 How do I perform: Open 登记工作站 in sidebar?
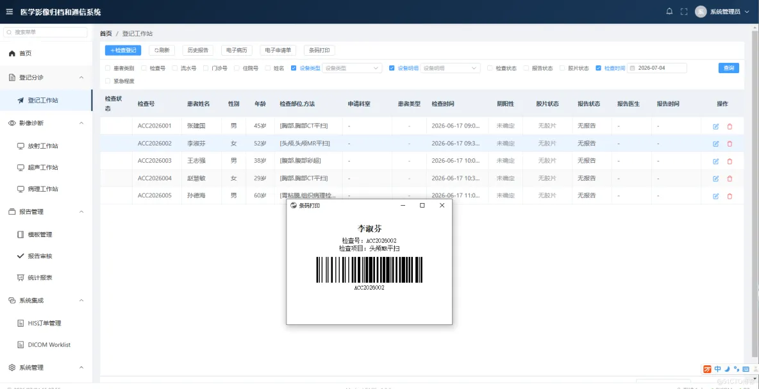[46, 100]
